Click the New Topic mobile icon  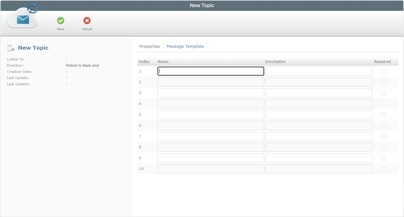click(11, 48)
